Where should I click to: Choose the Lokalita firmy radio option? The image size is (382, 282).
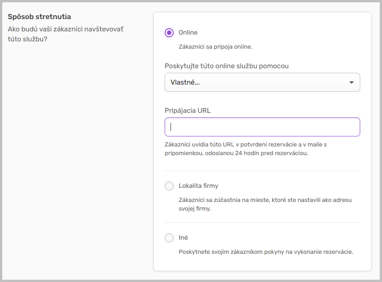[x=169, y=186]
